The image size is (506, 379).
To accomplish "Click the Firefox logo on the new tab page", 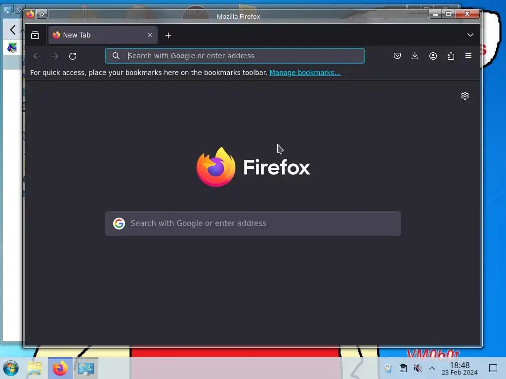I will [x=253, y=167].
